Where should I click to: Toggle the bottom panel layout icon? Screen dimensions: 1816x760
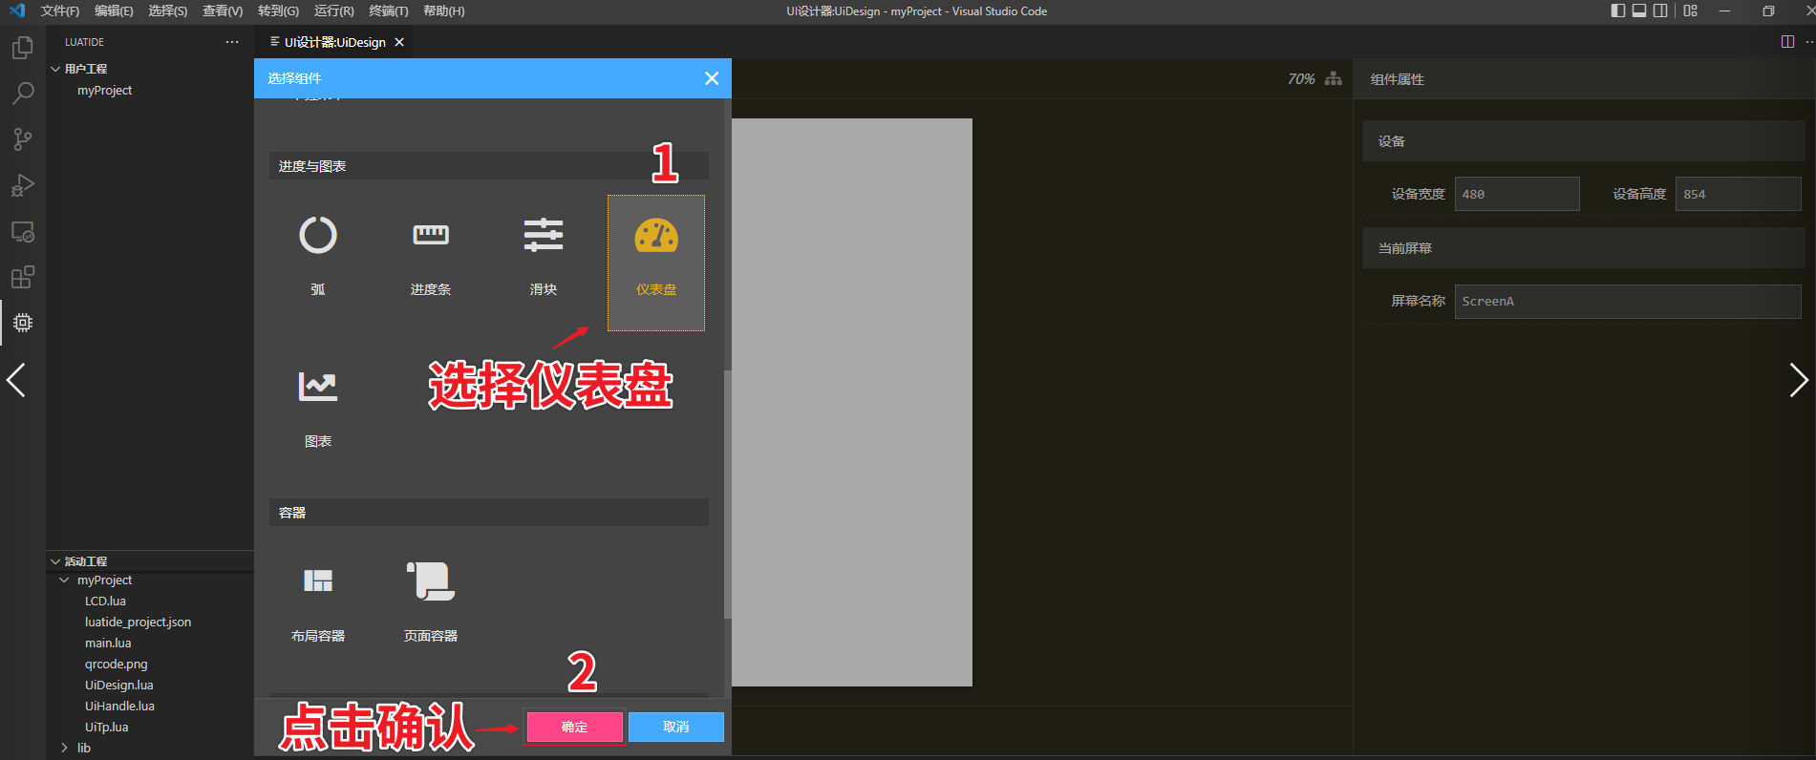[1639, 11]
